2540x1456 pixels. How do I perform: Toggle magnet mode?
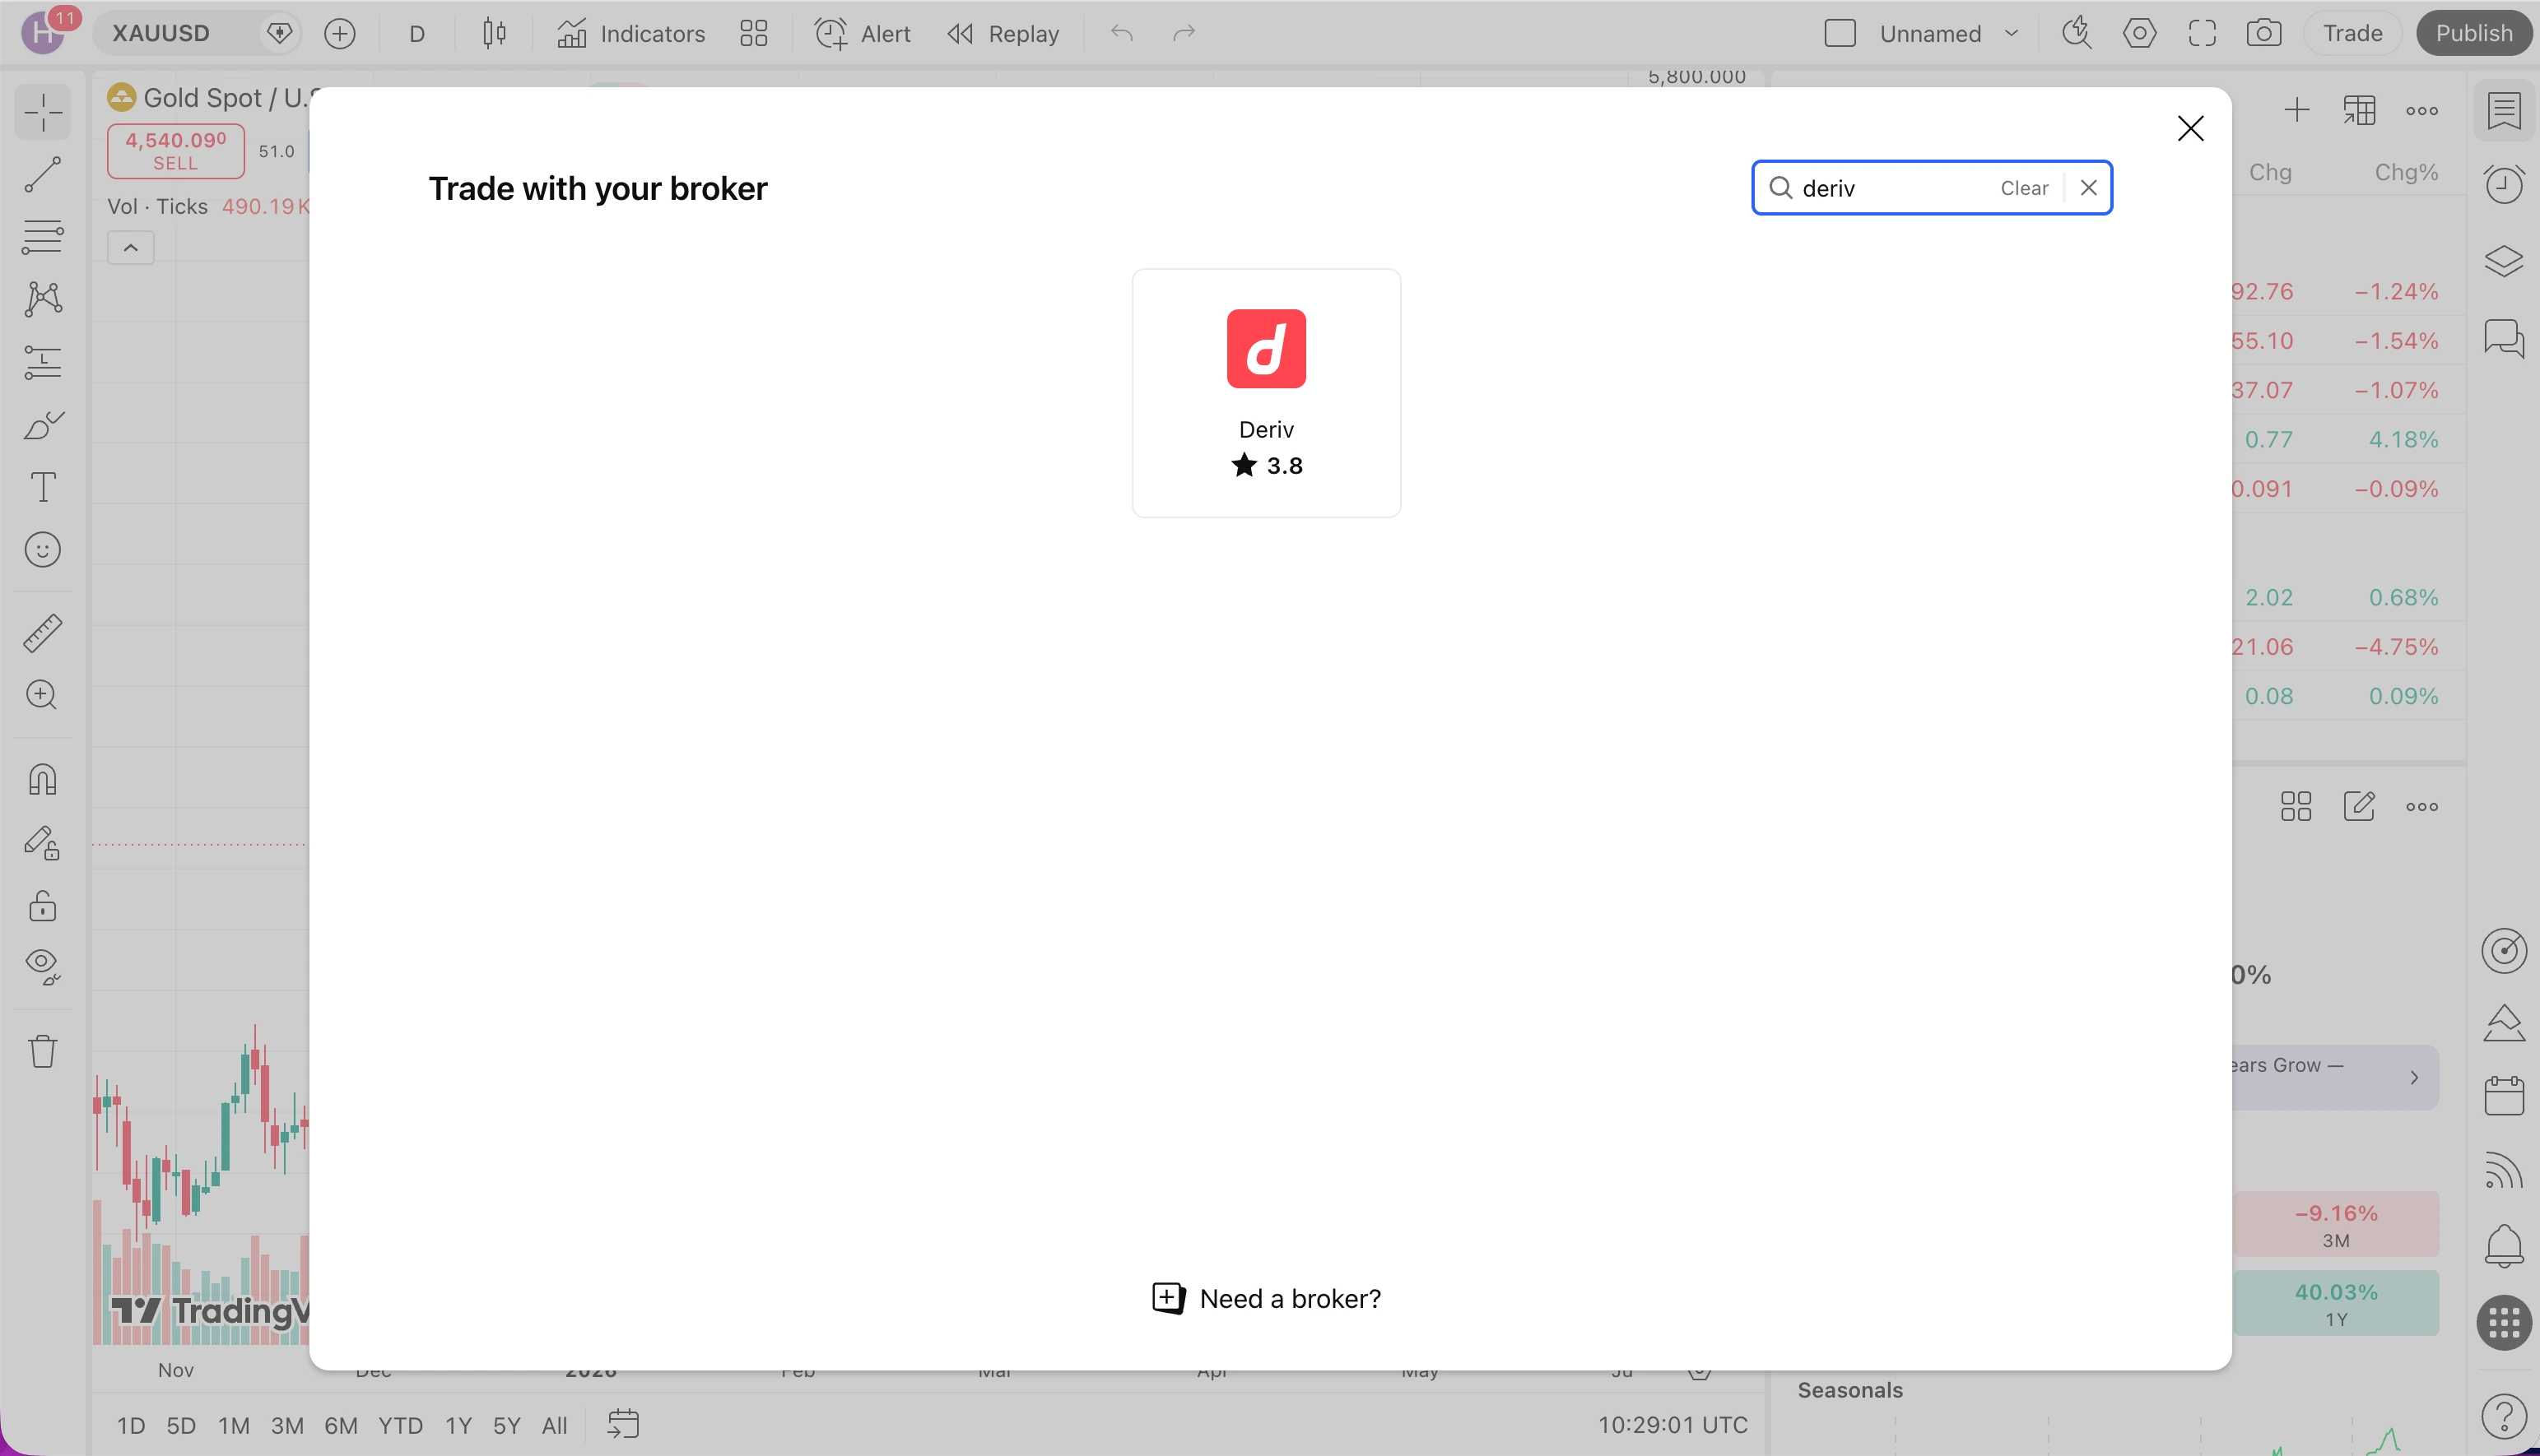43,779
